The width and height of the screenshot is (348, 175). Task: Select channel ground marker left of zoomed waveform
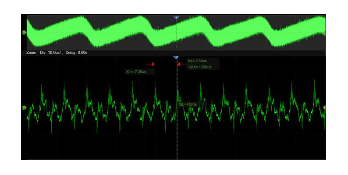pyautogui.click(x=24, y=108)
